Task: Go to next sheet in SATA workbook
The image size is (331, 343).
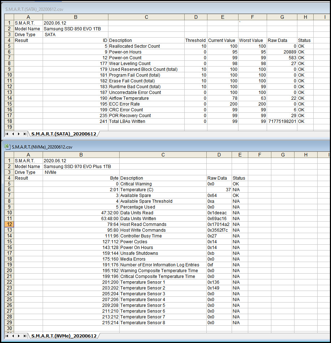Action: coord(19,134)
